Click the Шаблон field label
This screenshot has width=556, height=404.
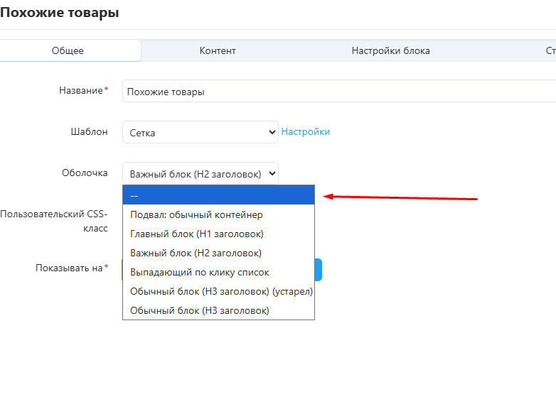90,132
